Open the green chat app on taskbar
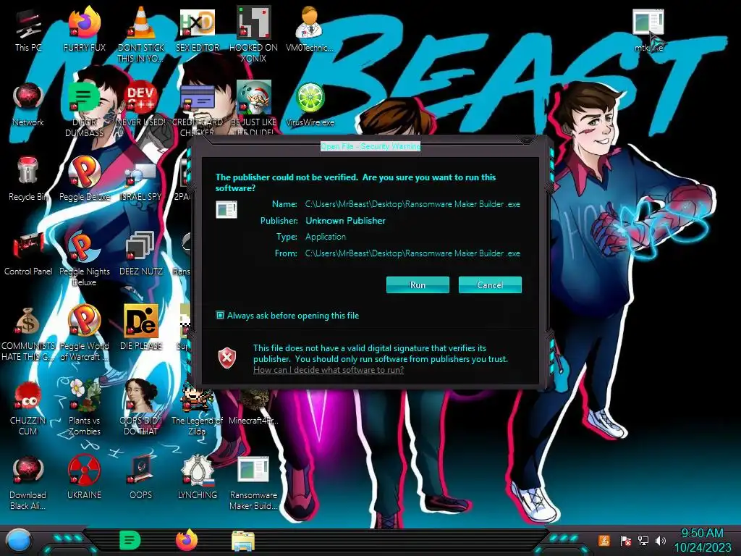Image resolution: width=741 pixels, height=556 pixels. [130, 540]
